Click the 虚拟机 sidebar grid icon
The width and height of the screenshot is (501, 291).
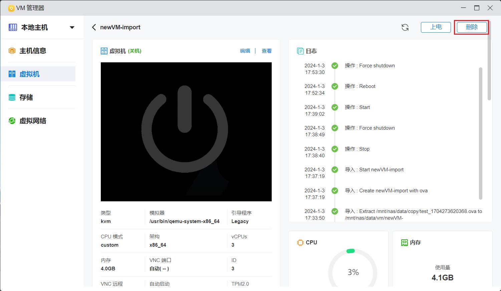click(12, 74)
